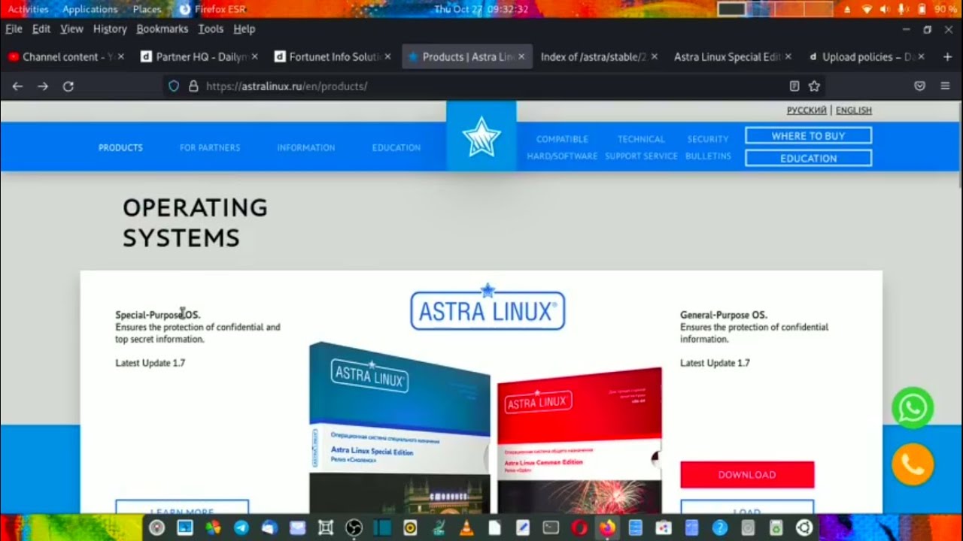This screenshot has height=541, width=963.
Task: Switch to Upload policies tab
Action: [866, 57]
